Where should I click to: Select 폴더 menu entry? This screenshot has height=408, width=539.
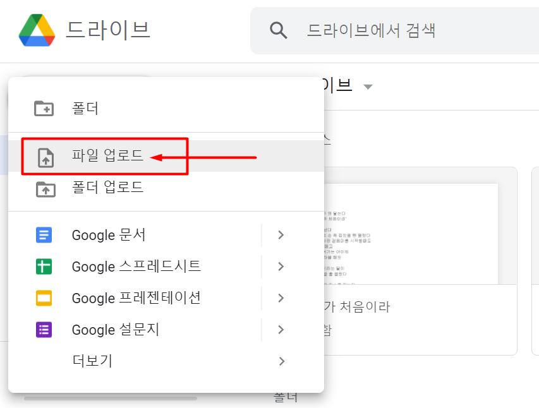click(166, 108)
